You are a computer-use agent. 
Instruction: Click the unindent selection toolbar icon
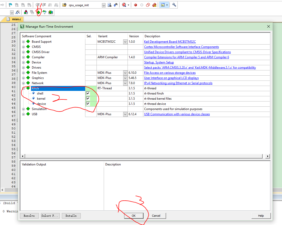pyautogui.click(x=44, y=5)
